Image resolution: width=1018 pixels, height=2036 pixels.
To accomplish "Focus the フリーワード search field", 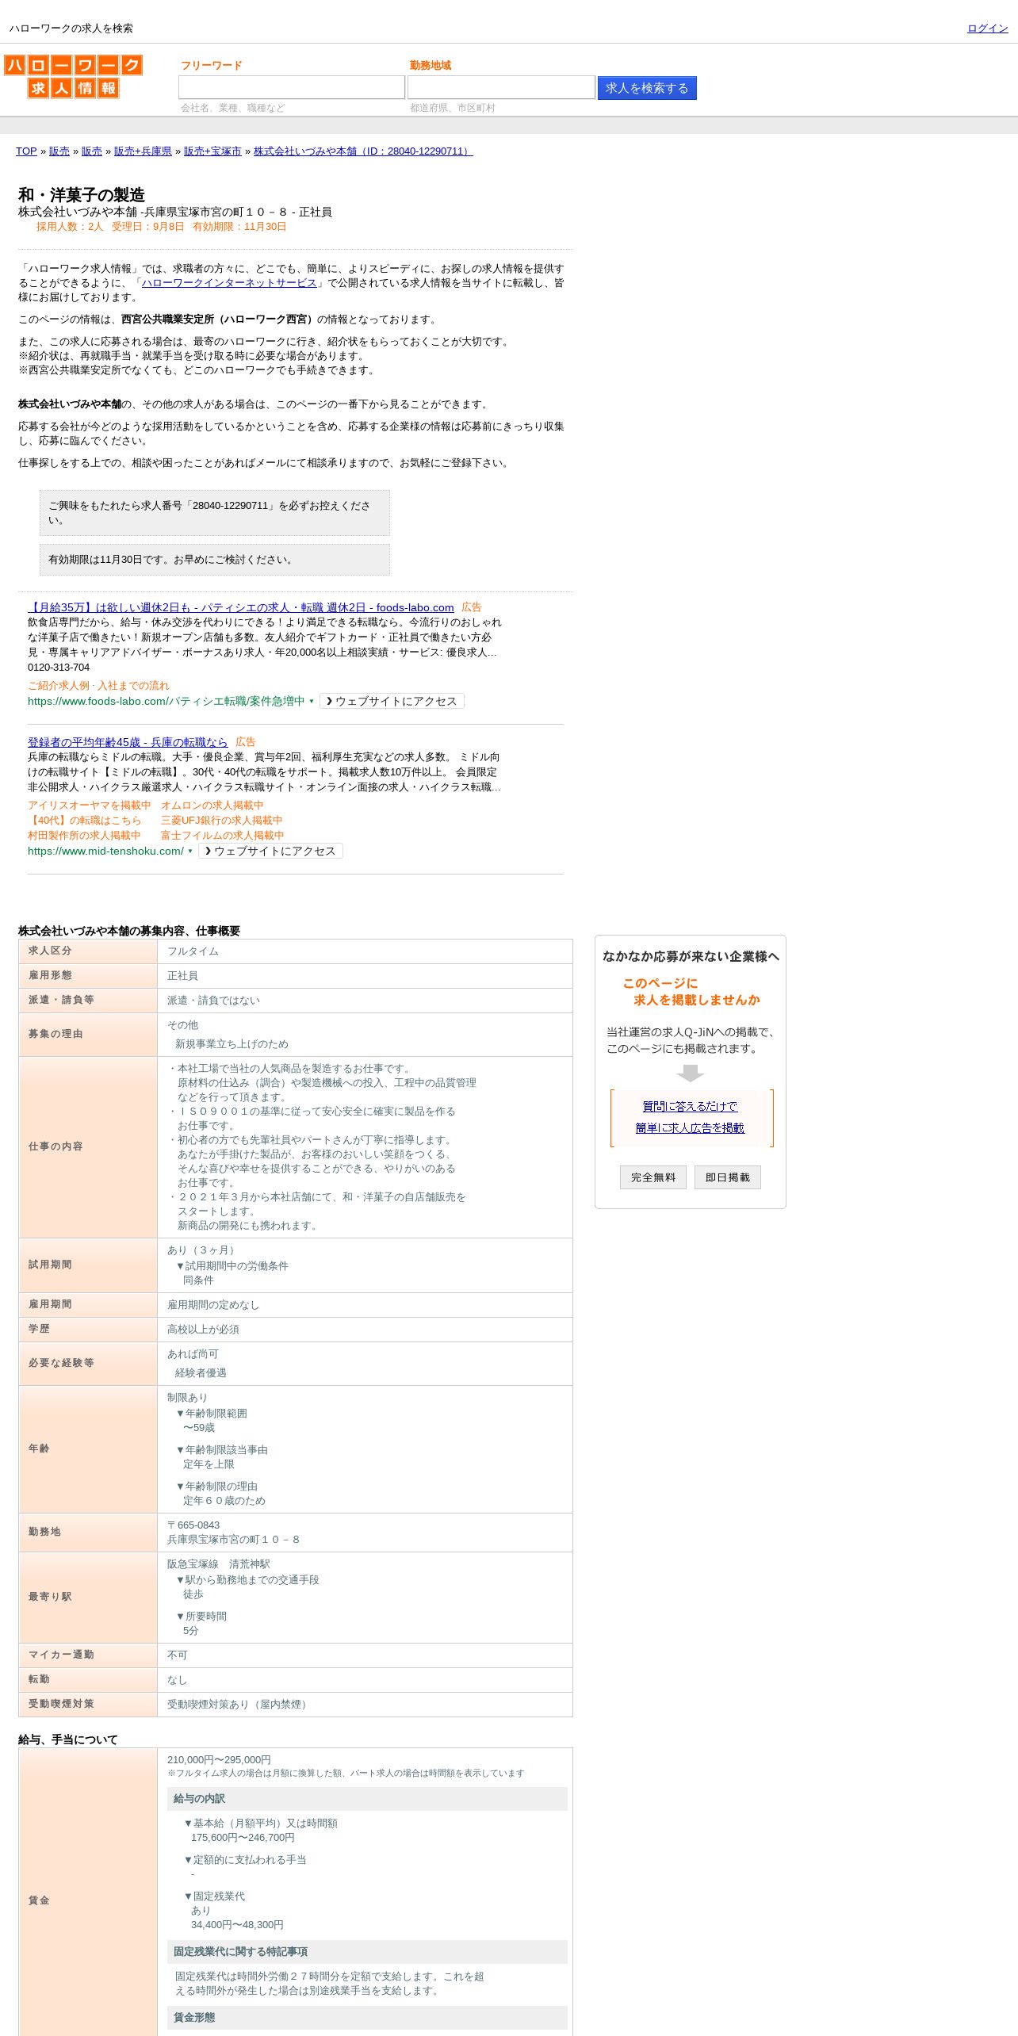I will click(292, 87).
